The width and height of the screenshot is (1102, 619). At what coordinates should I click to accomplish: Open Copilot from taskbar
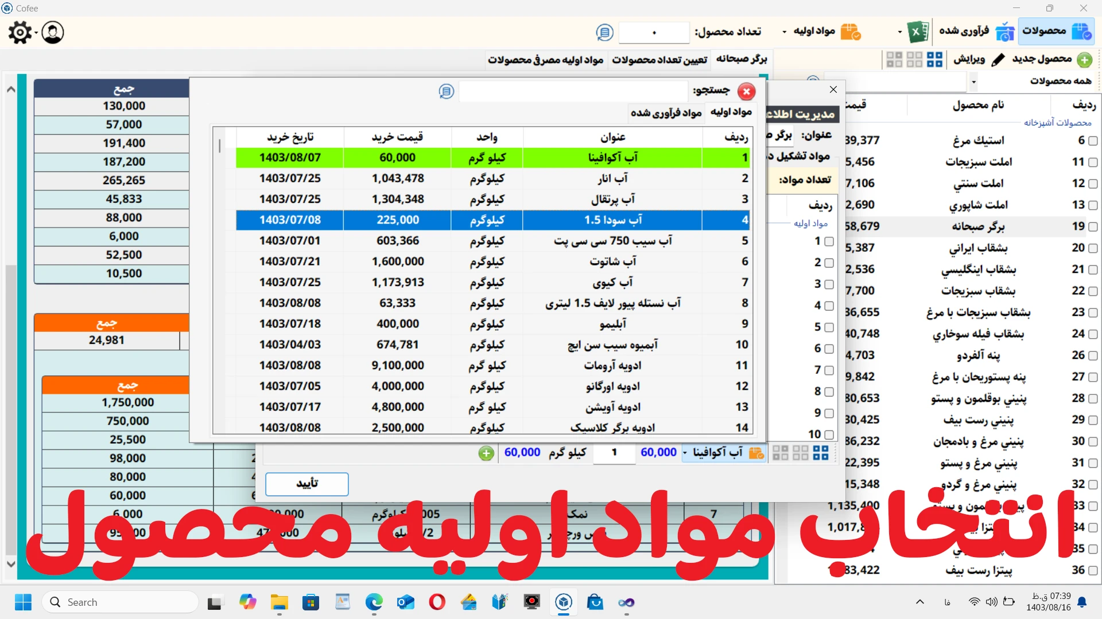click(248, 602)
